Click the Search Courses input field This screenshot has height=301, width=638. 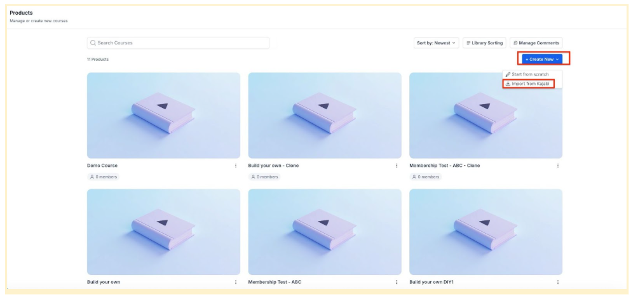178,43
